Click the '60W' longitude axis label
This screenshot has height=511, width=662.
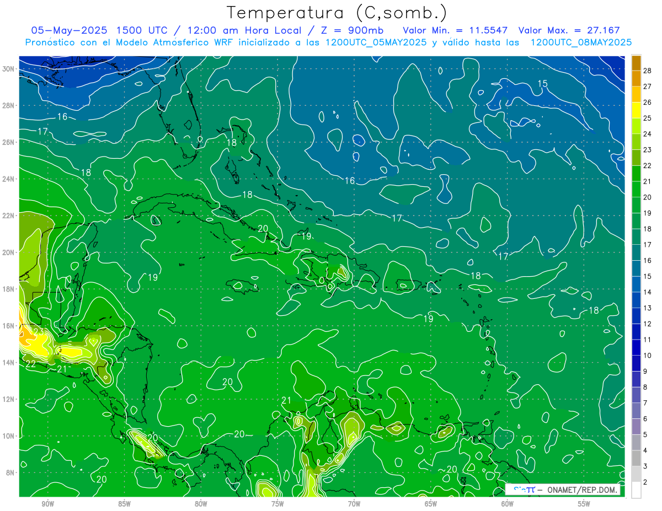(x=508, y=504)
